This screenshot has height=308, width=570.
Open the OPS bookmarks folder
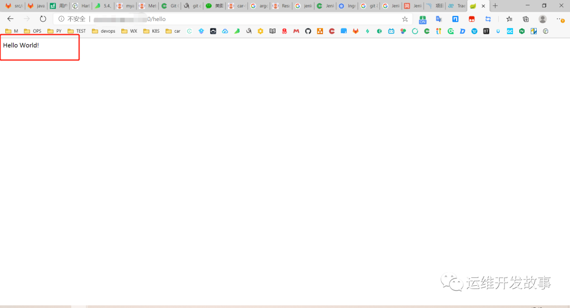(x=33, y=31)
